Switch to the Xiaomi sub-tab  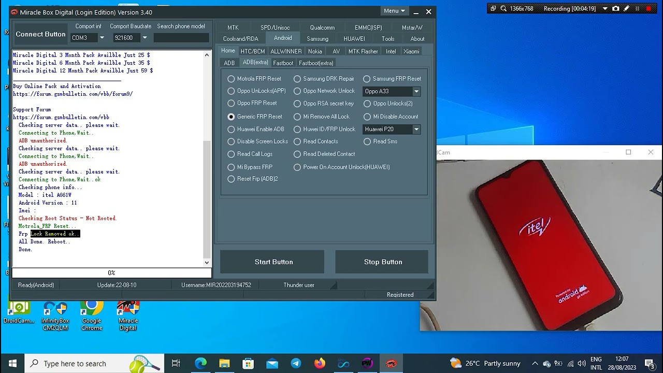click(411, 51)
